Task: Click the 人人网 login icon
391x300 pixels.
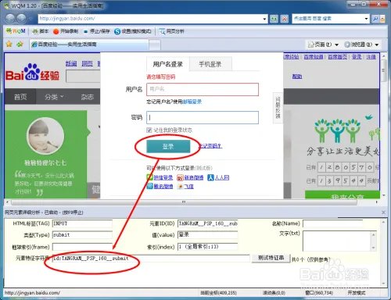Action: pos(210,177)
